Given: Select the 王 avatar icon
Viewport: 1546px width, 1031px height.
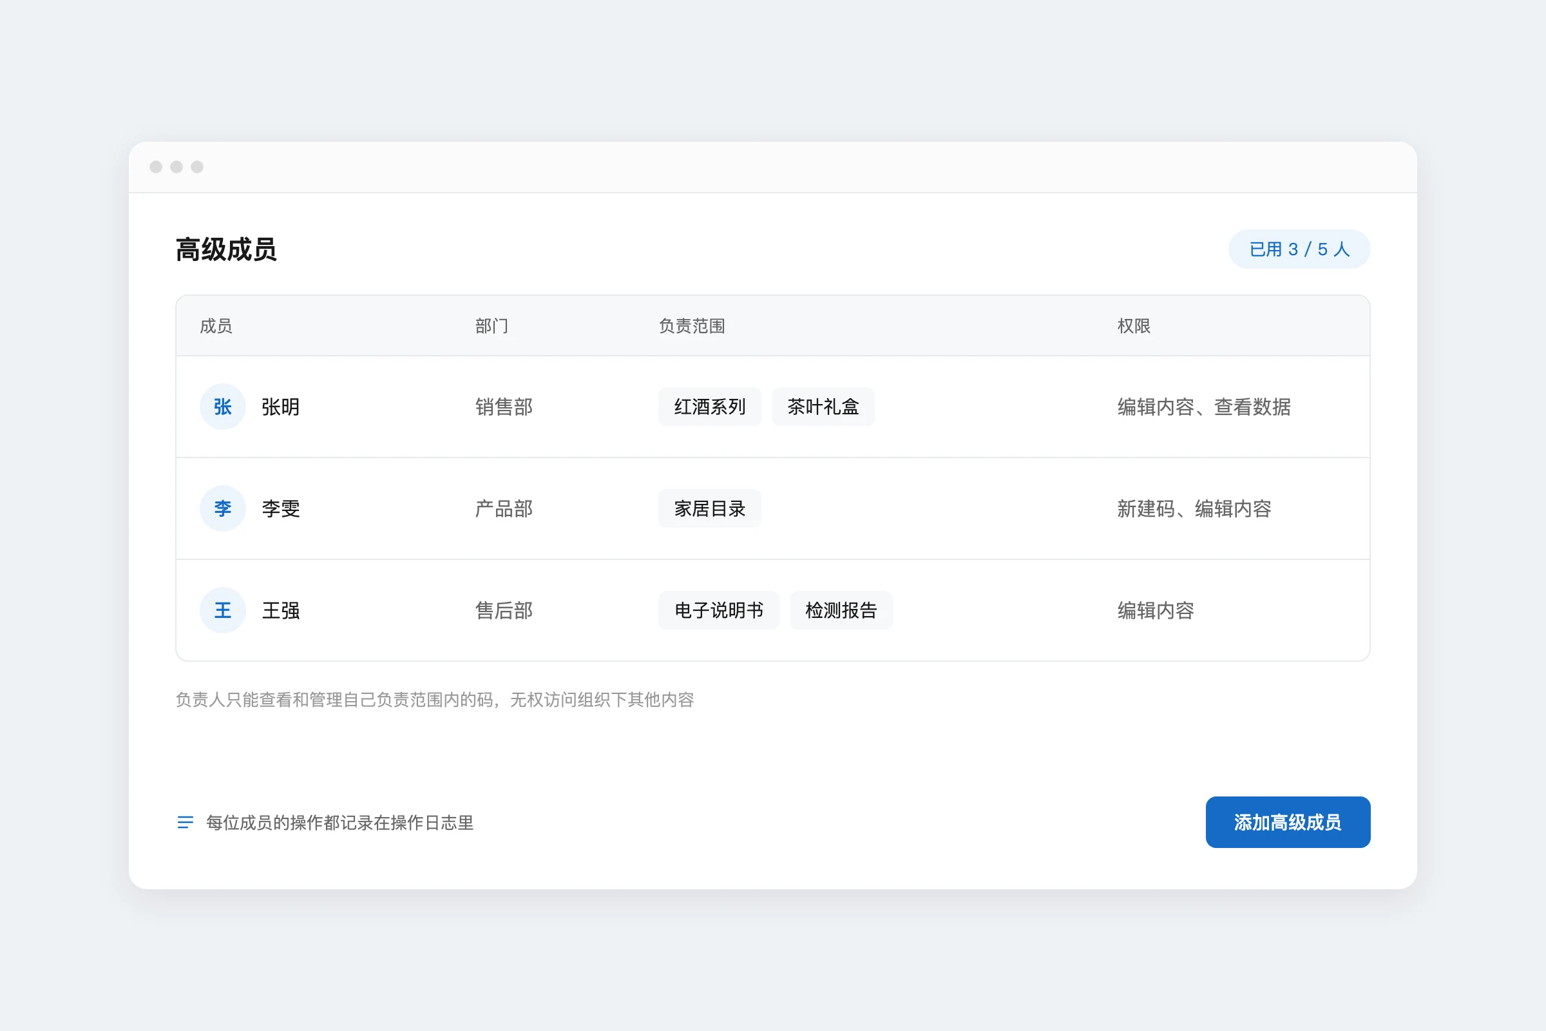Looking at the screenshot, I should point(223,610).
